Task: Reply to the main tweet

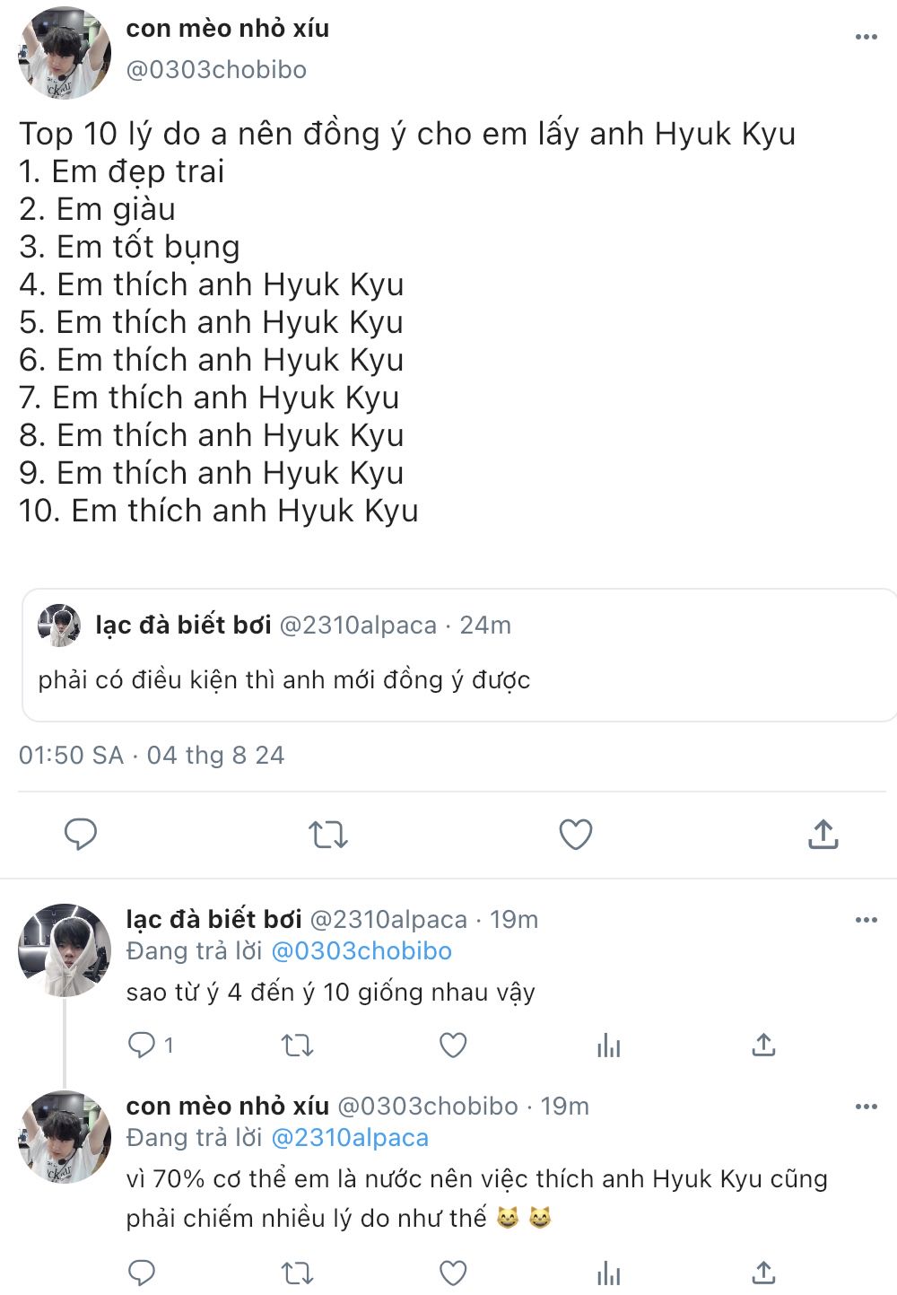Action: click(81, 834)
